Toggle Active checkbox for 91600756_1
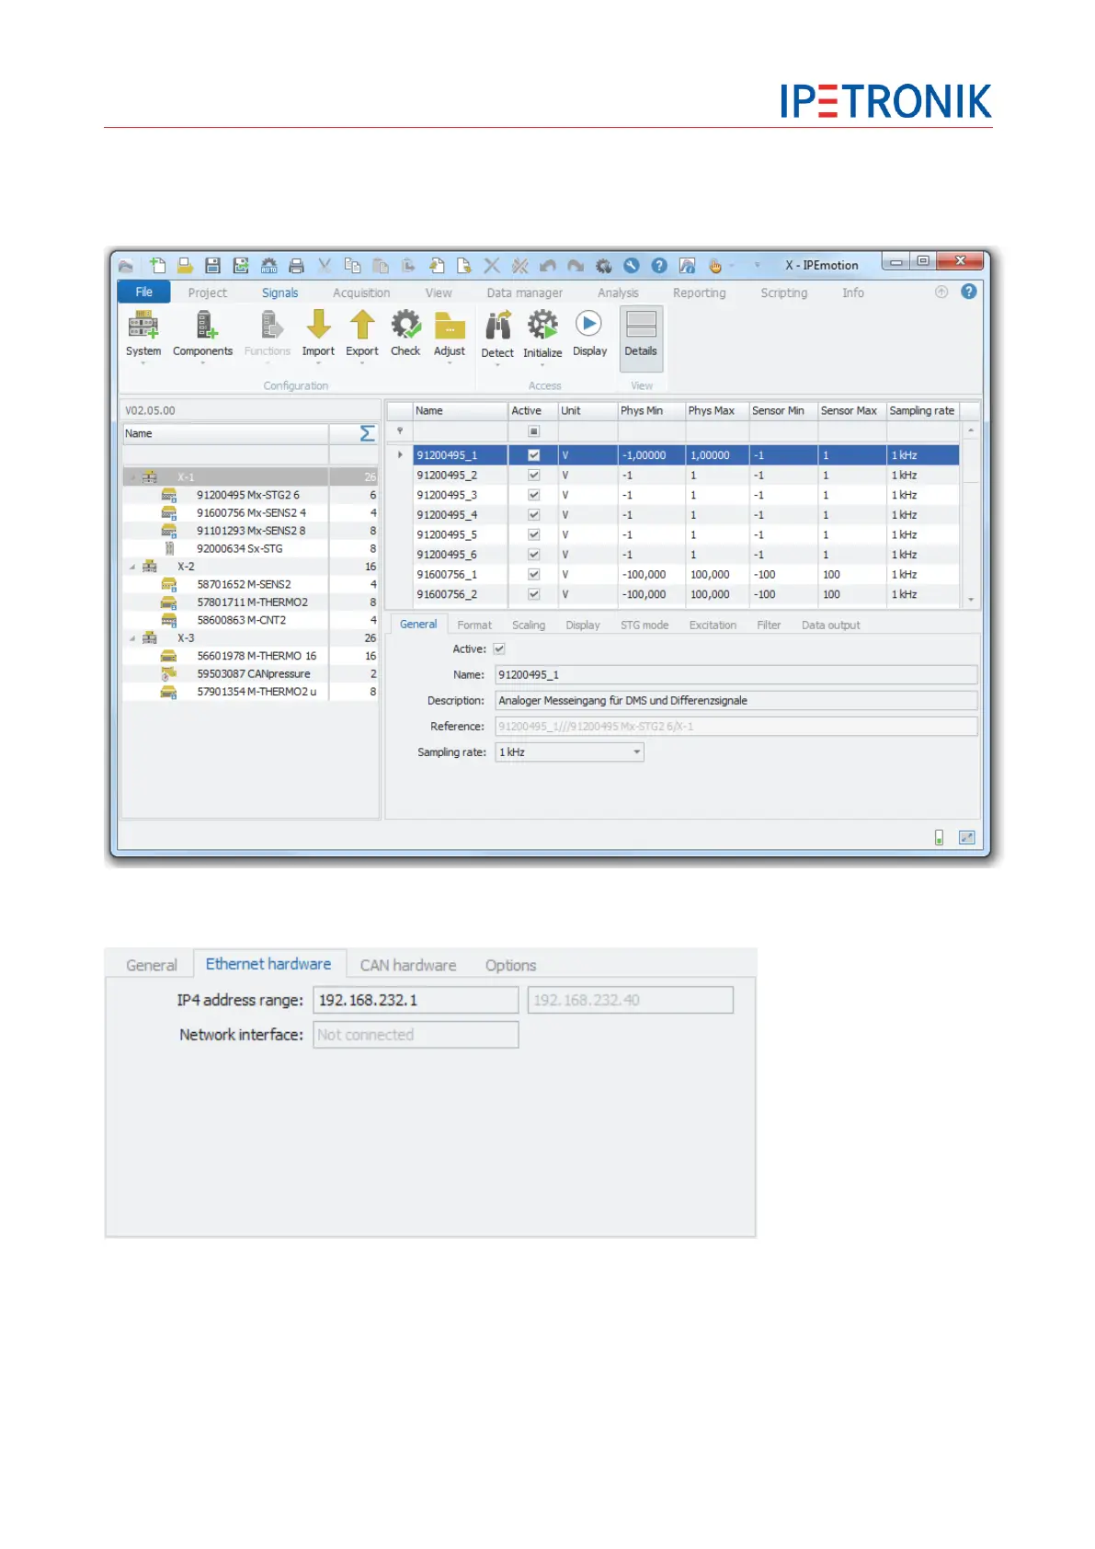 tap(533, 574)
